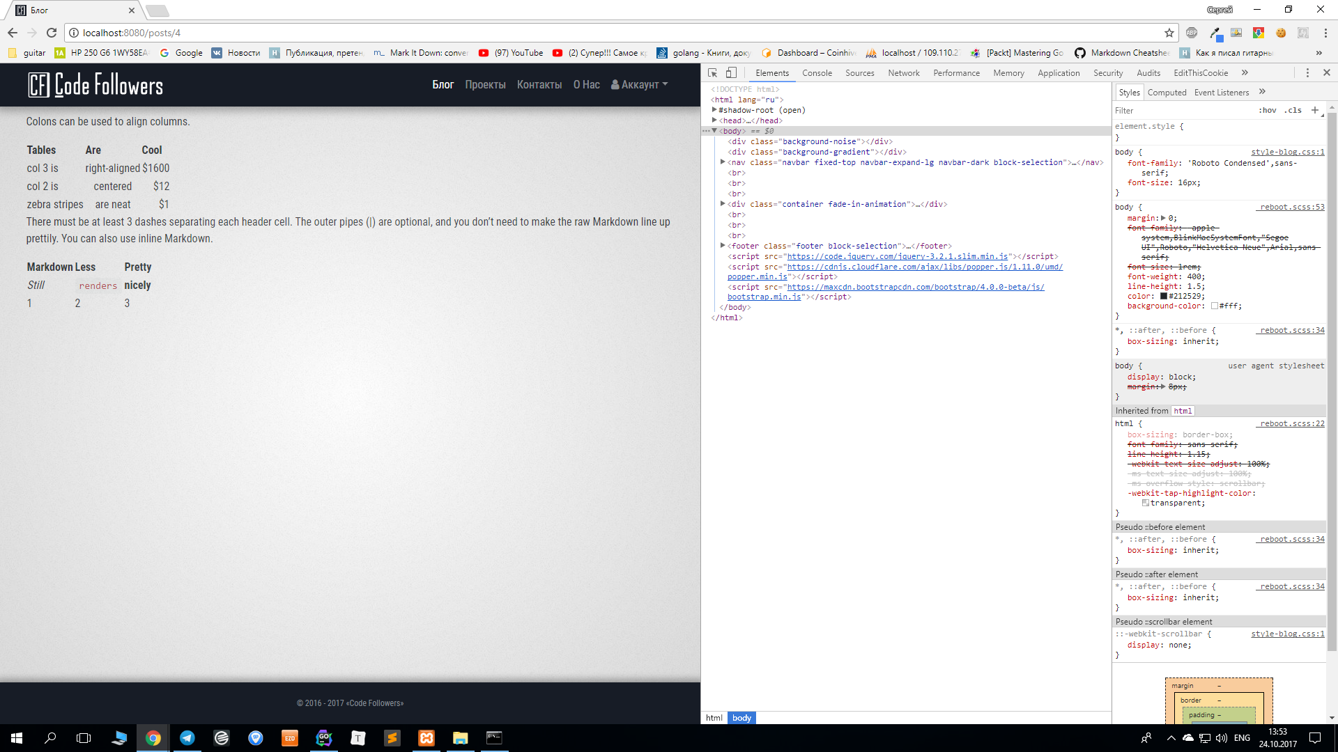The height and width of the screenshot is (752, 1338).
Task: Open reboot.scss:53 source link
Action: tap(1291, 207)
